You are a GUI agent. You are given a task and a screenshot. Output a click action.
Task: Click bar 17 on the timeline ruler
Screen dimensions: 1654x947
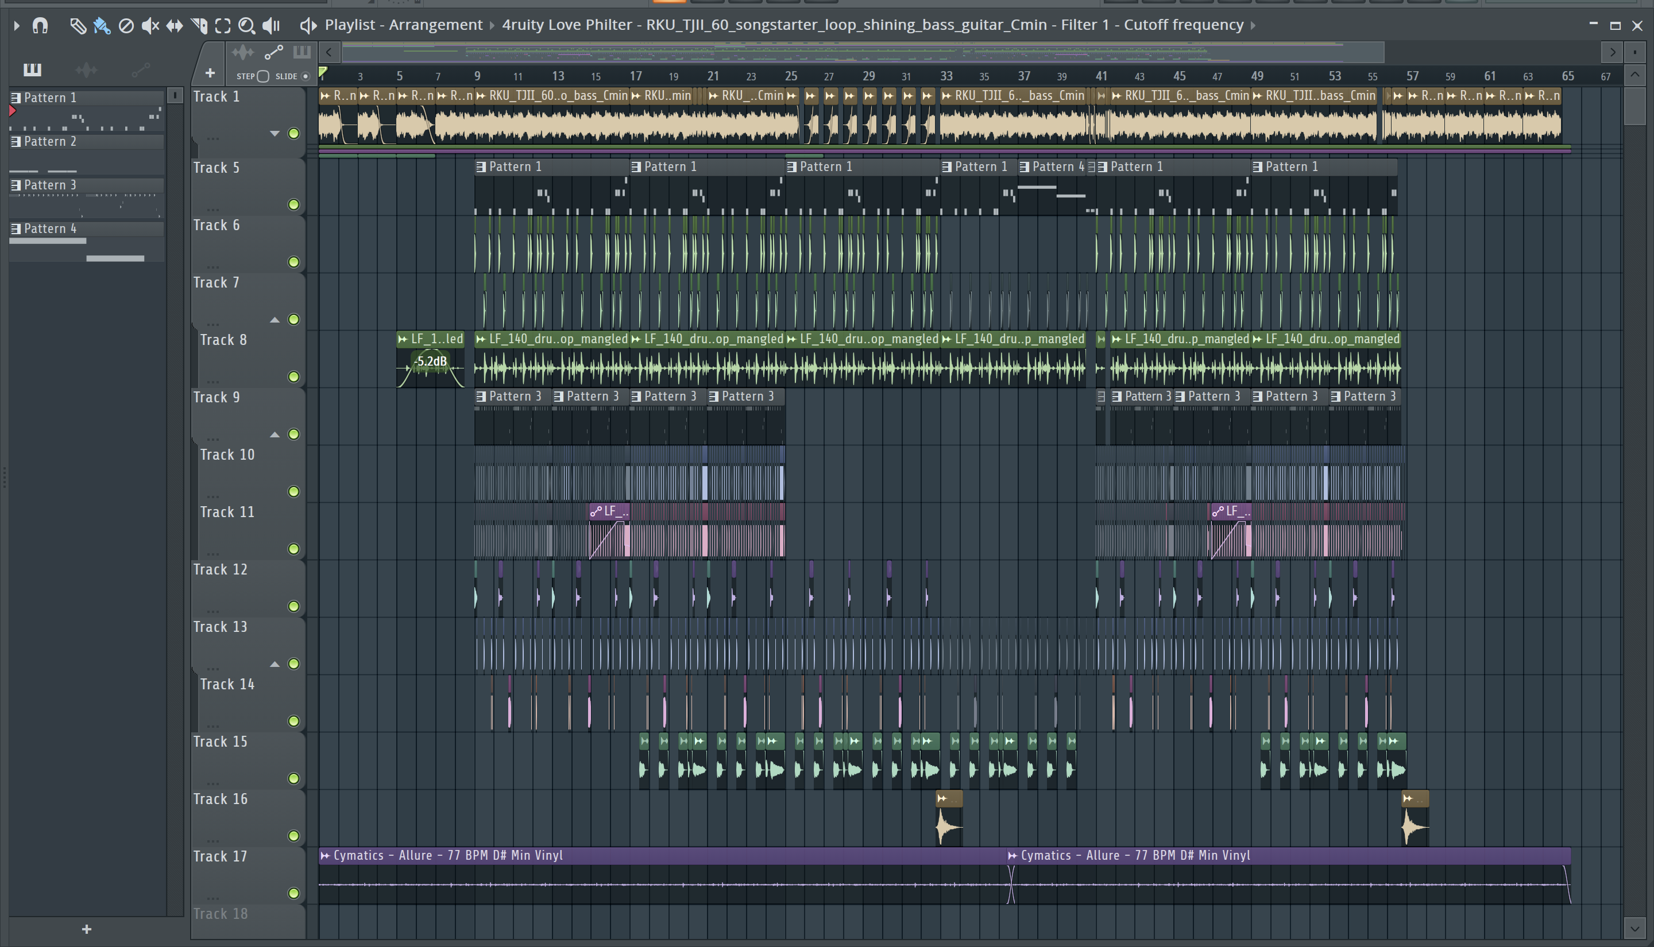pyautogui.click(x=636, y=76)
